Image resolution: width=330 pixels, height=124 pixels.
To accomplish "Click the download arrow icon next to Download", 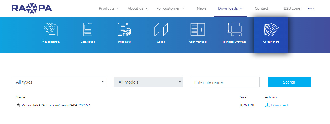I will click(x=267, y=105).
